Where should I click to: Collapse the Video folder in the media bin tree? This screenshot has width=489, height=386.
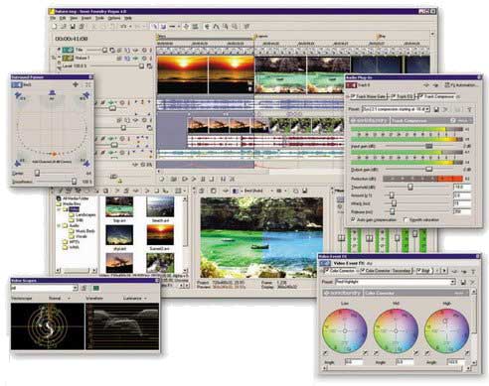tap(60, 209)
